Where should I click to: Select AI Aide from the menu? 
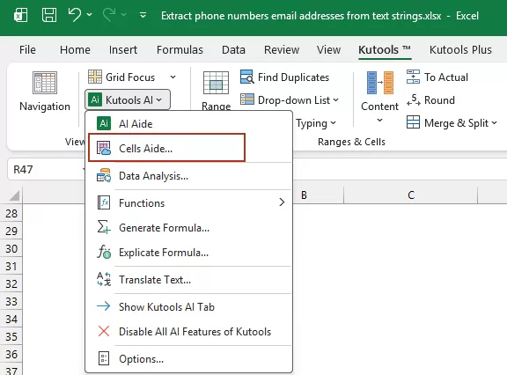coord(189,124)
